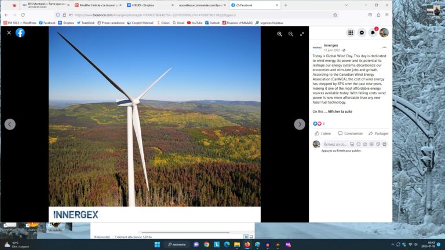
Task: Open the YouTube bookmark
Action: [x=194, y=23]
